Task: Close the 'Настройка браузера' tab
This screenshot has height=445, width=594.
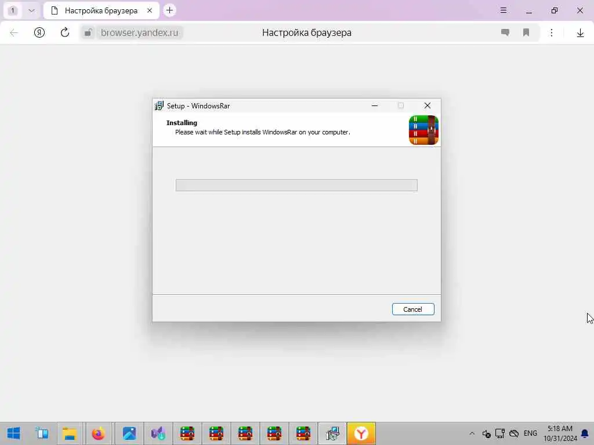Action: click(150, 10)
